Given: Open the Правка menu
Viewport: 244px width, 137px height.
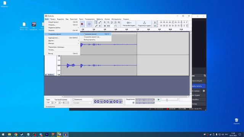Looking at the screenshot, I should 53,19.
